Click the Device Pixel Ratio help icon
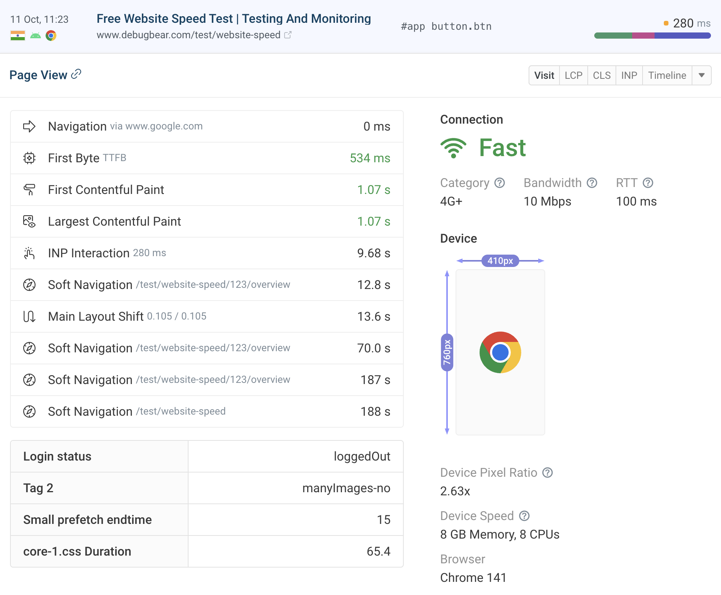 tap(548, 473)
